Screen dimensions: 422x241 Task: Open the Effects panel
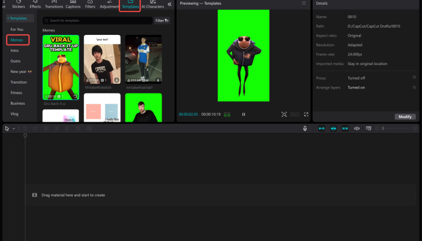pos(36,5)
